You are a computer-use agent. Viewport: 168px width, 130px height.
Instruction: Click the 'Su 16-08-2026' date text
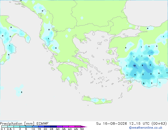(x=112, y=124)
